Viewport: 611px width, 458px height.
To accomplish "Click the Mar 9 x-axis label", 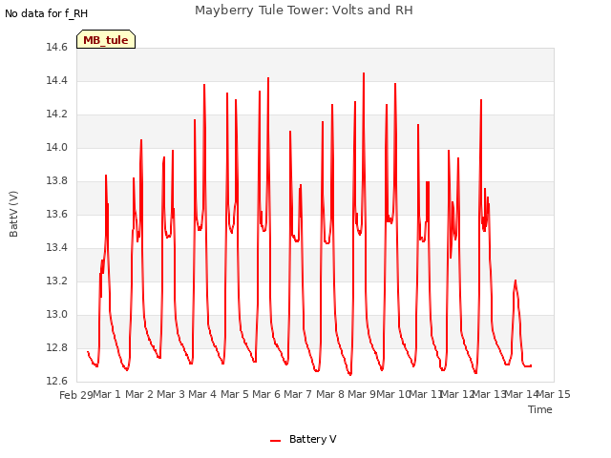I will (362, 394).
